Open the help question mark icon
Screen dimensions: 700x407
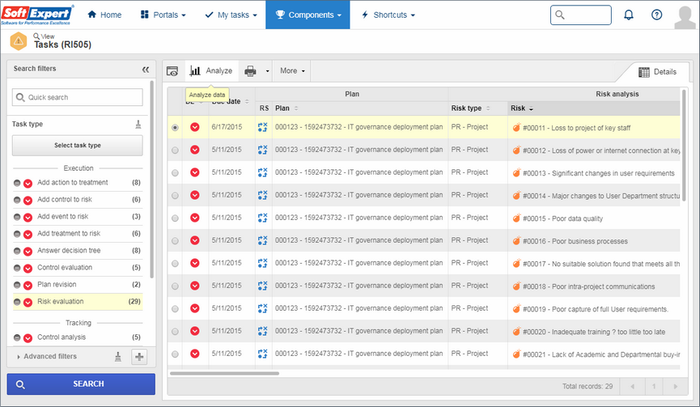tap(656, 15)
